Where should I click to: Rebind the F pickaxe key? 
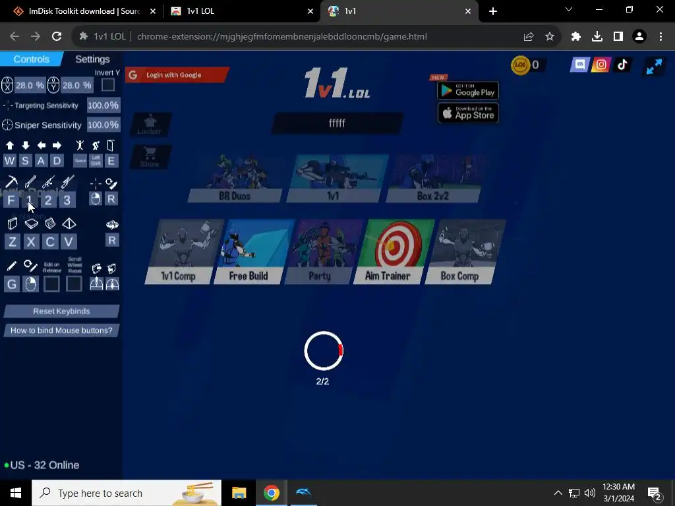[x=11, y=200]
